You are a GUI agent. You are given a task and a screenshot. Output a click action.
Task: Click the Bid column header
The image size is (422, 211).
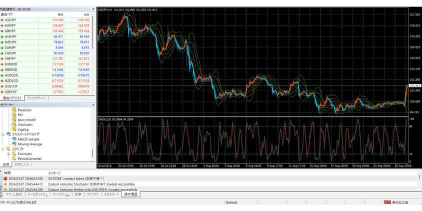(x=61, y=14)
